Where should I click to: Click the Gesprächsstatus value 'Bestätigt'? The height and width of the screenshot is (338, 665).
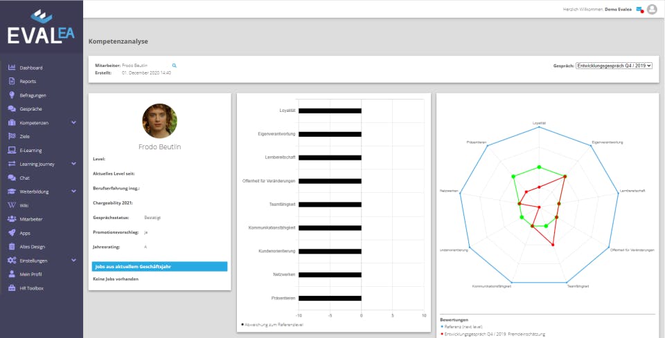152,218
